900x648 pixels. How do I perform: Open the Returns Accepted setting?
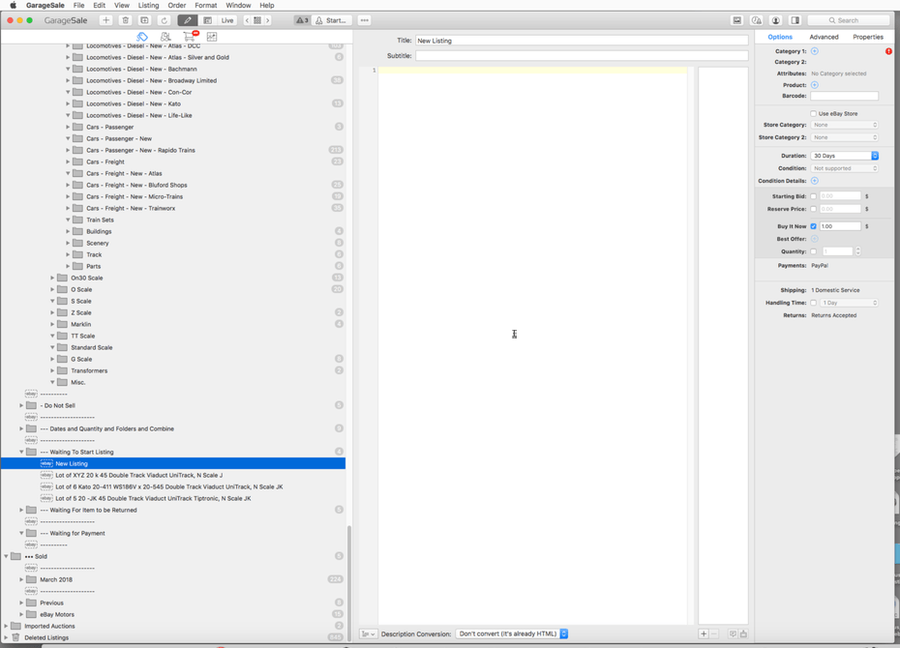(833, 315)
